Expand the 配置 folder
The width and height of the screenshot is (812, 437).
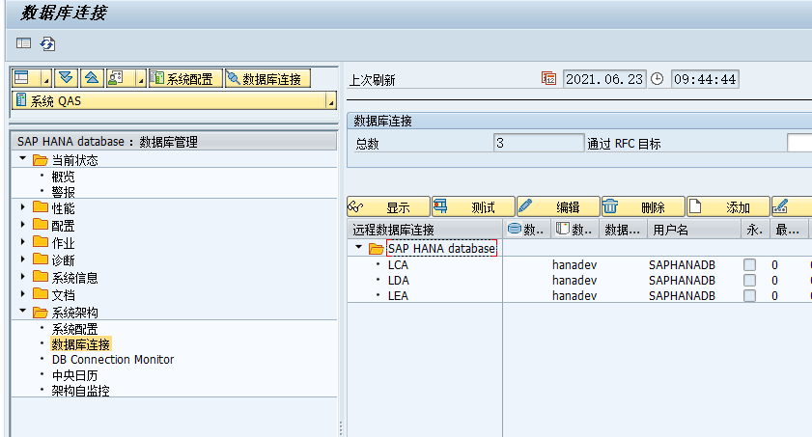[x=23, y=225]
